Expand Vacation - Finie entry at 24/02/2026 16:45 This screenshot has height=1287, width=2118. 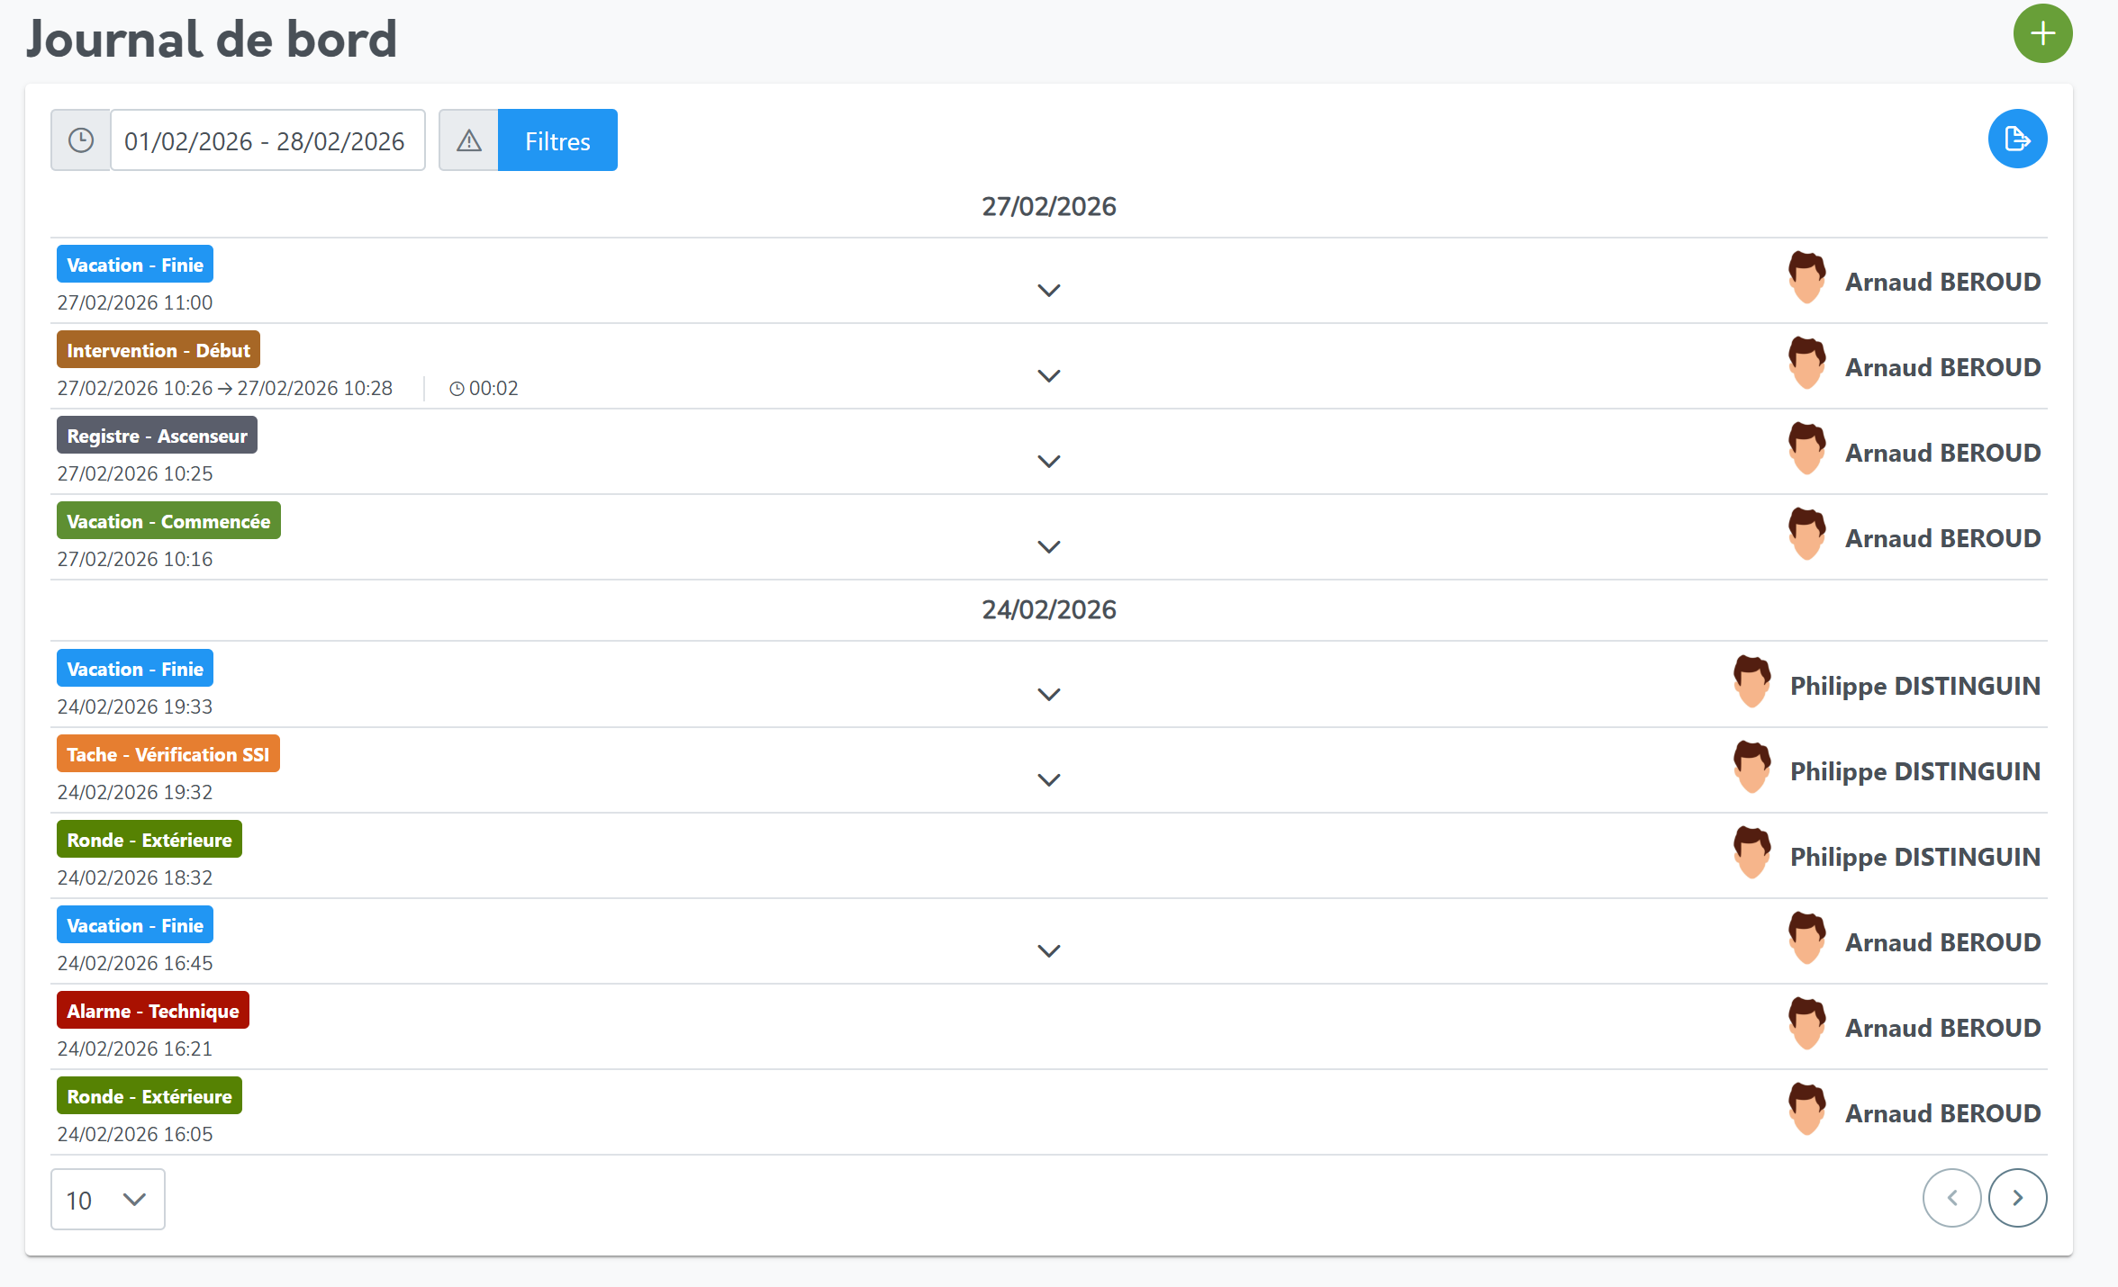coord(1048,951)
